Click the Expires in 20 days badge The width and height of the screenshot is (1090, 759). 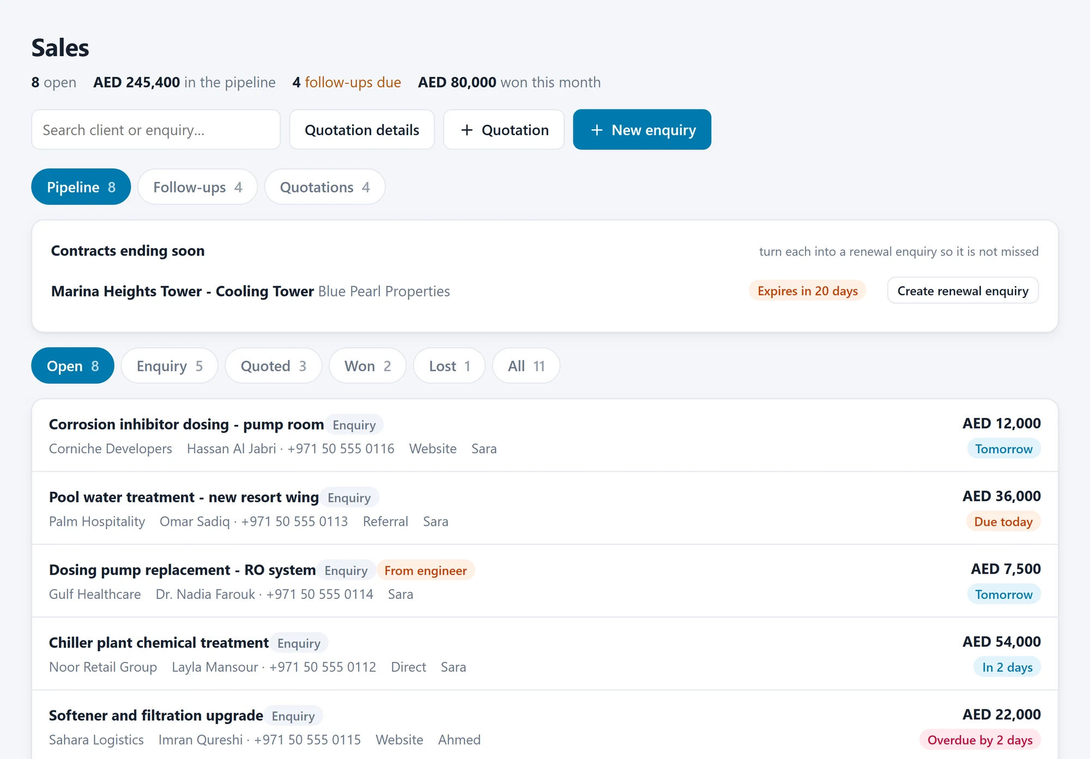point(808,291)
